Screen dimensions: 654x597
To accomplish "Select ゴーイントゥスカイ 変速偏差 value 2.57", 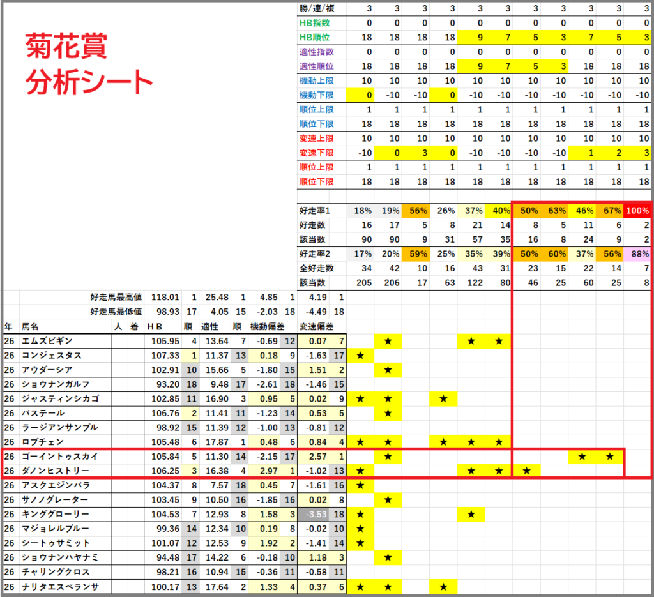I will [318, 457].
